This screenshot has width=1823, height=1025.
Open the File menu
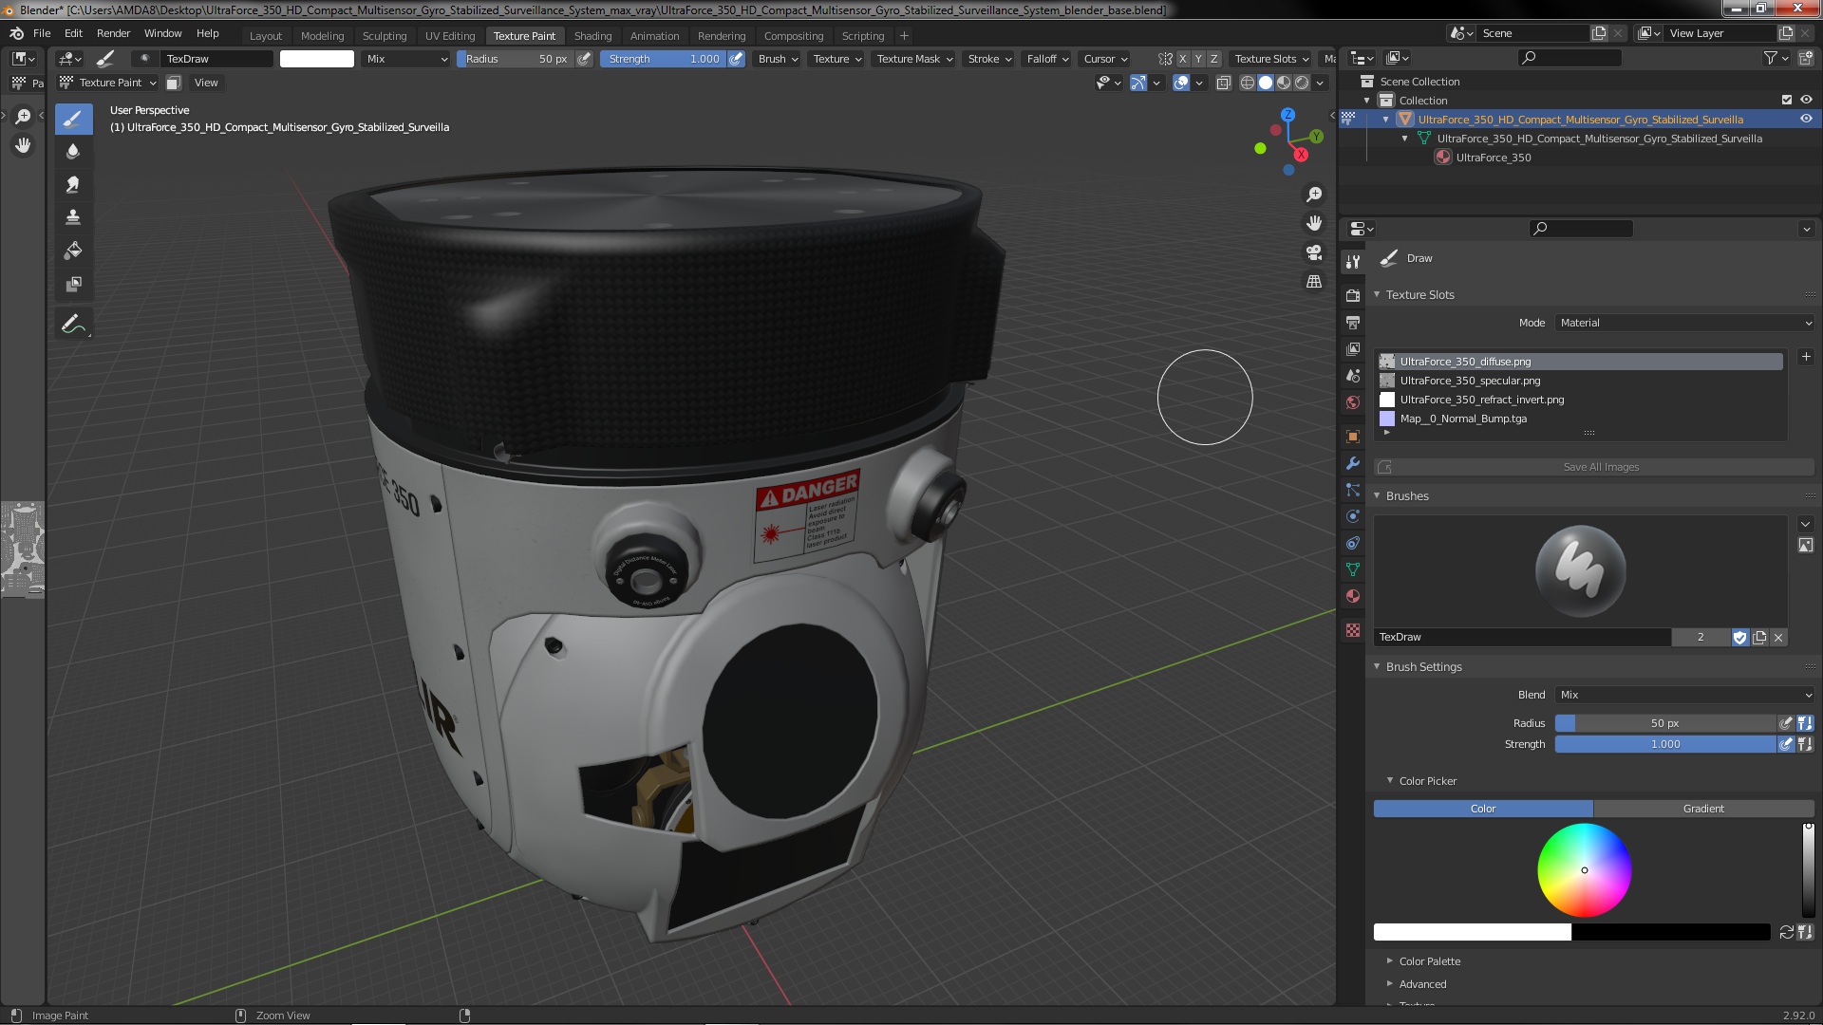click(x=42, y=33)
